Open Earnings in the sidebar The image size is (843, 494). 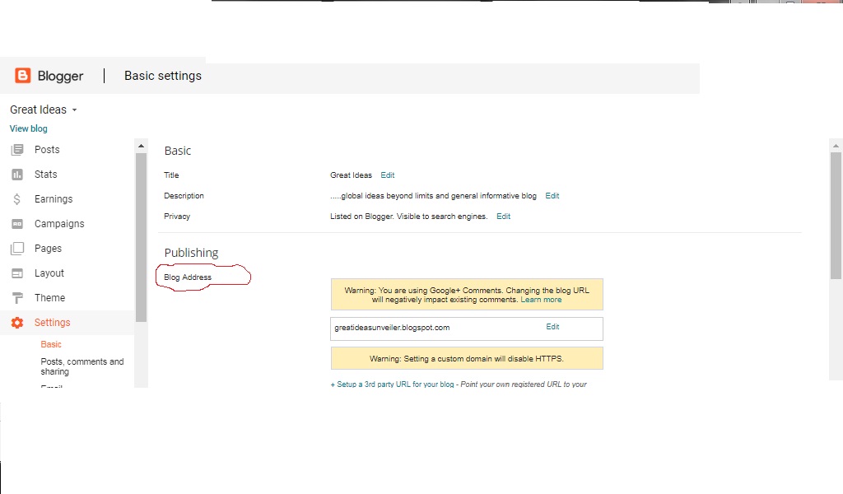tap(54, 199)
